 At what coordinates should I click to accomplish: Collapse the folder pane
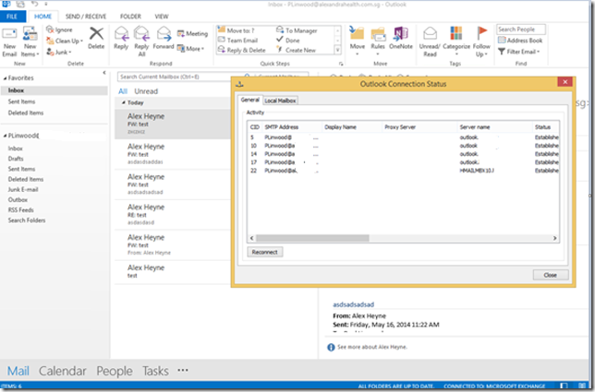tap(104, 73)
